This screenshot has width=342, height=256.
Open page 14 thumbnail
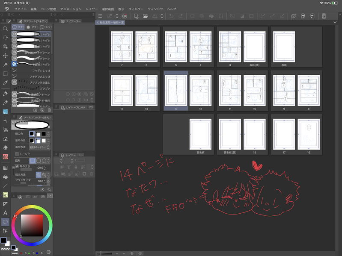click(146, 91)
